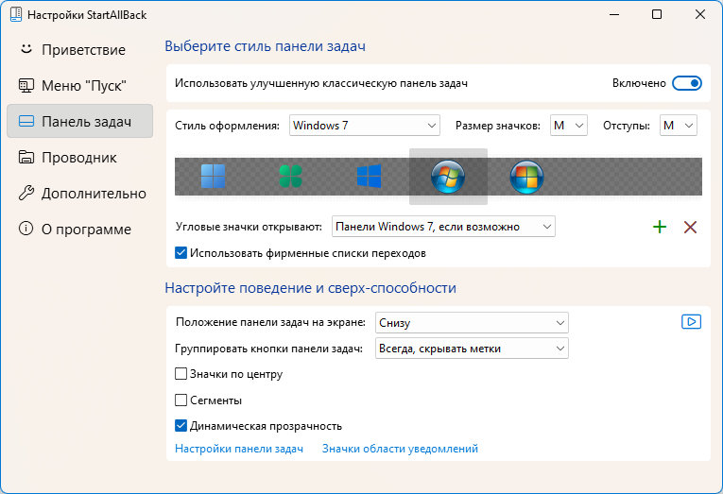Toggle the enhanced classic taskbar switch
Viewport: 723px width, 494px height.
tap(686, 83)
